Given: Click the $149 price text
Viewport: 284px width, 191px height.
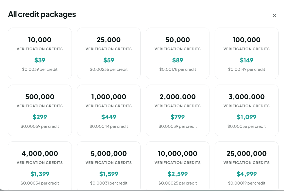Looking at the screenshot, I should click(x=246, y=60).
